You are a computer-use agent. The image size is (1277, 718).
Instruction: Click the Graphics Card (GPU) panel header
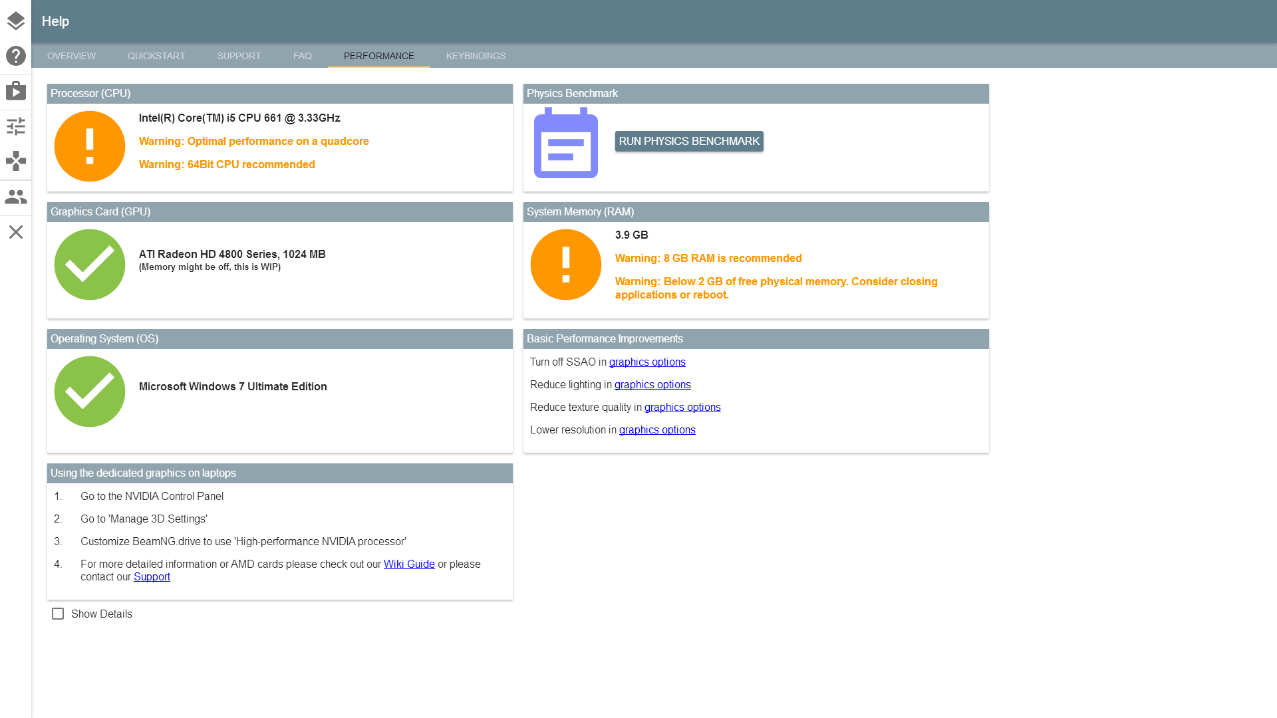pyautogui.click(x=280, y=212)
